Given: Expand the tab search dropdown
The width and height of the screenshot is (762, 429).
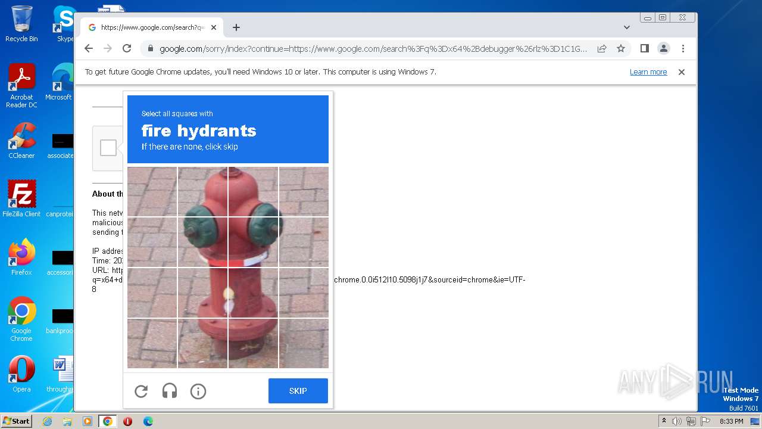Looking at the screenshot, I should (627, 27).
